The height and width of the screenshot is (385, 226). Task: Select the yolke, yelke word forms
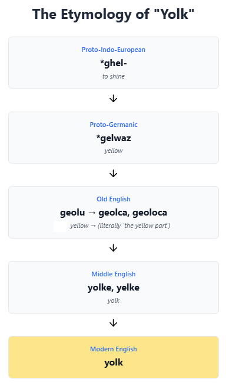pos(114,288)
